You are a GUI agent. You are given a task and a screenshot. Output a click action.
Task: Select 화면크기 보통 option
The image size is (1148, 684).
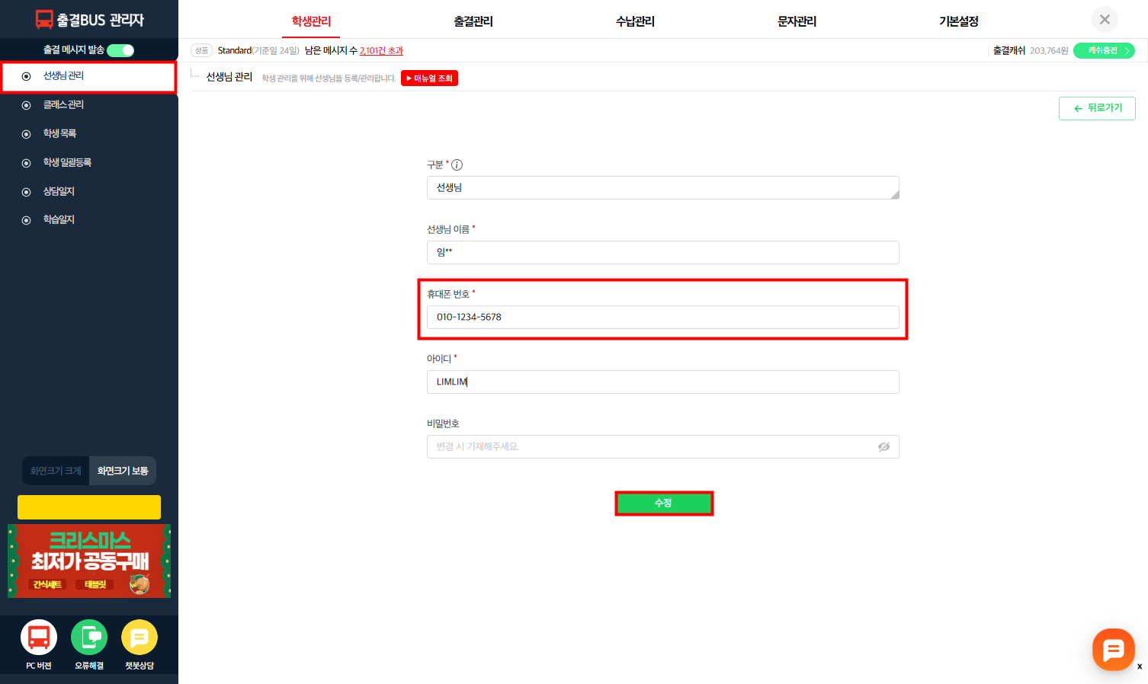click(x=123, y=471)
